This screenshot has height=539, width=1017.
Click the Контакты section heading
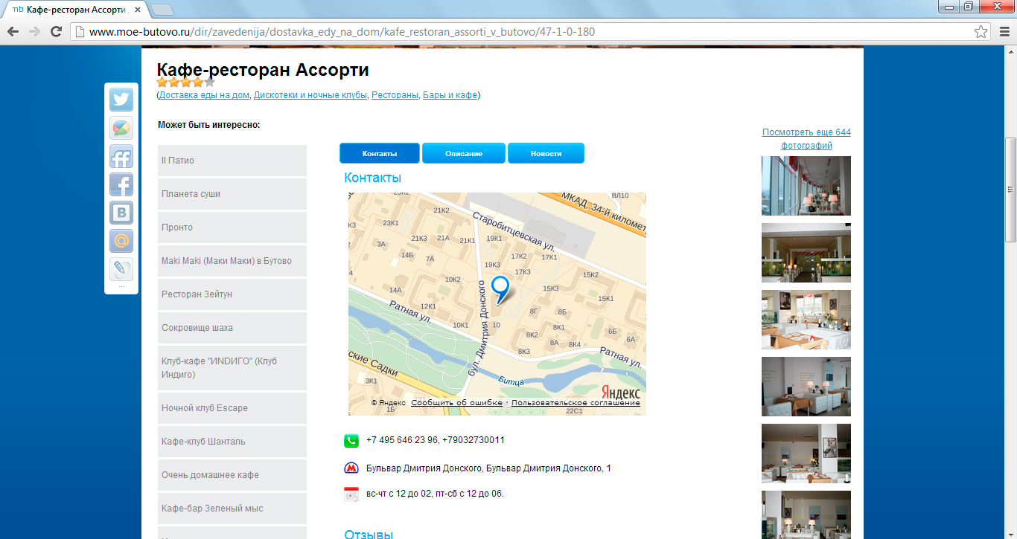372,178
